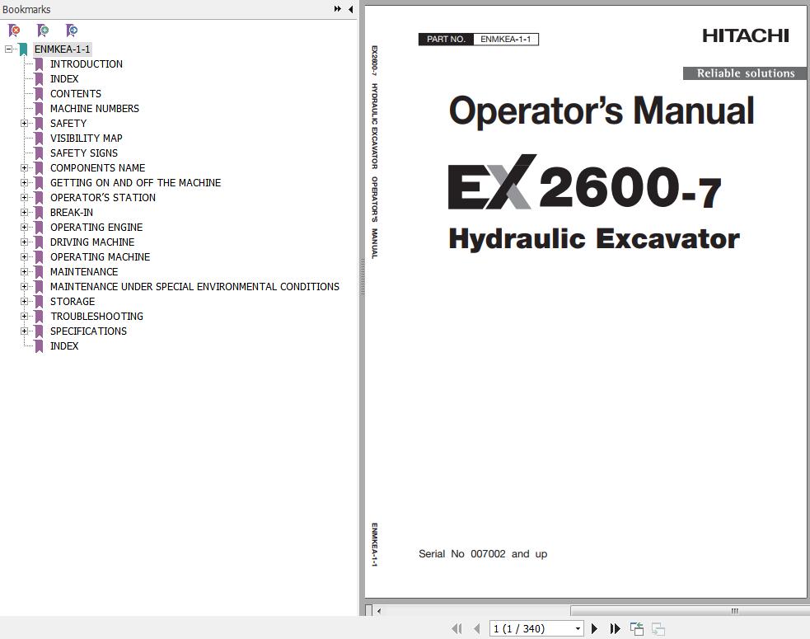Open the TROUBLESHOOTING bookmark
Image resolution: width=810 pixels, height=639 pixels.
tap(96, 317)
